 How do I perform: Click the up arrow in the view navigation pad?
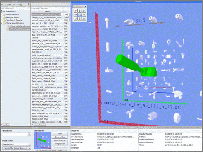pos(80,10)
